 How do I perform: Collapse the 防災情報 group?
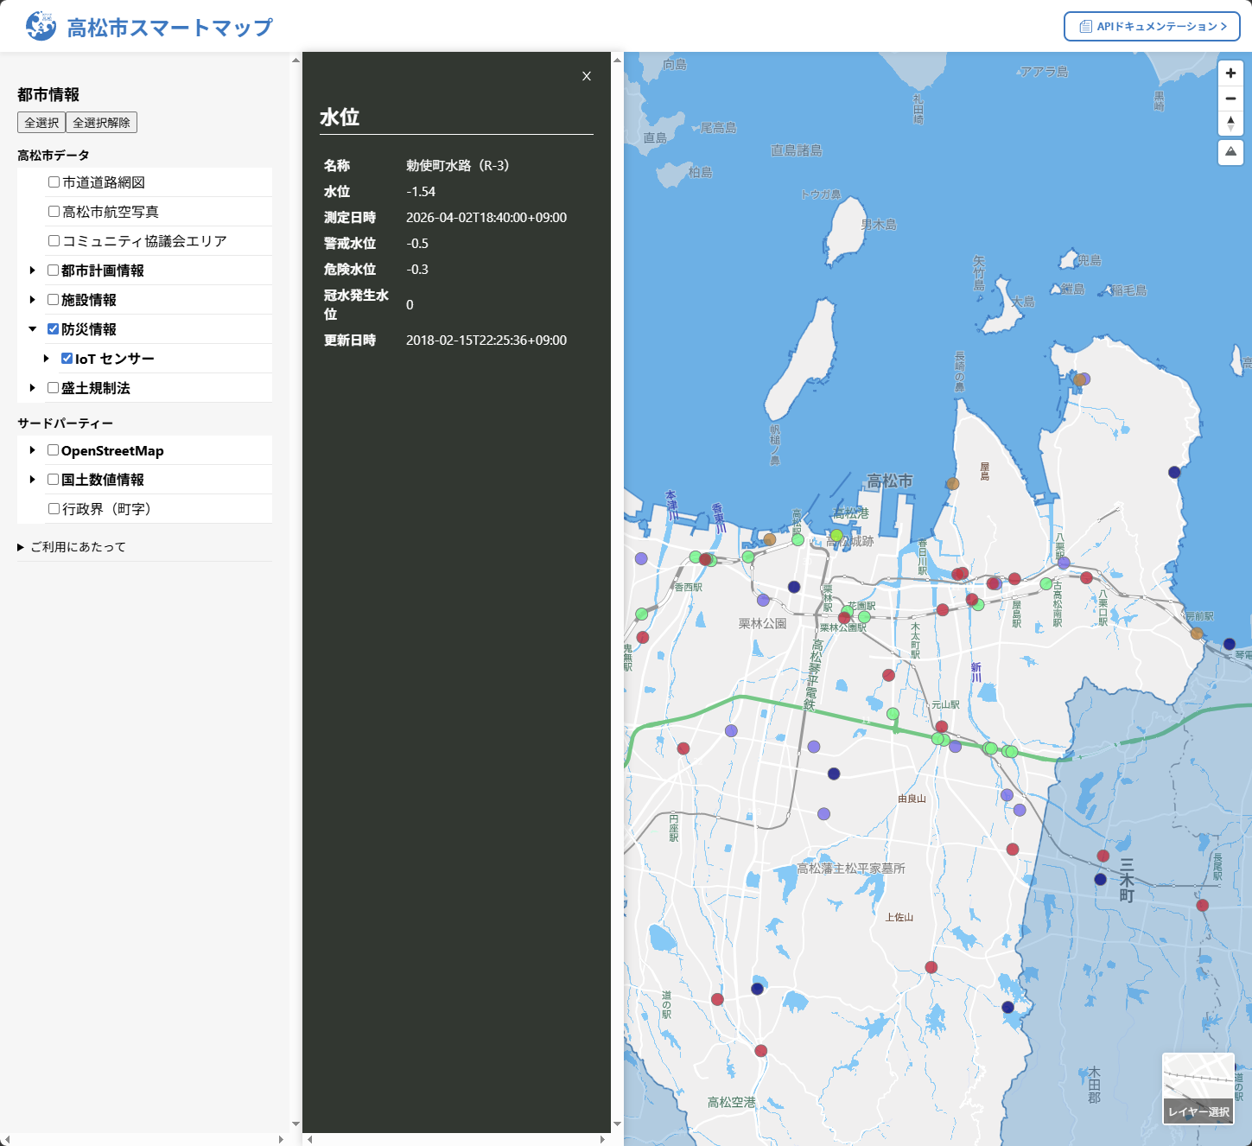click(x=33, y=329)
